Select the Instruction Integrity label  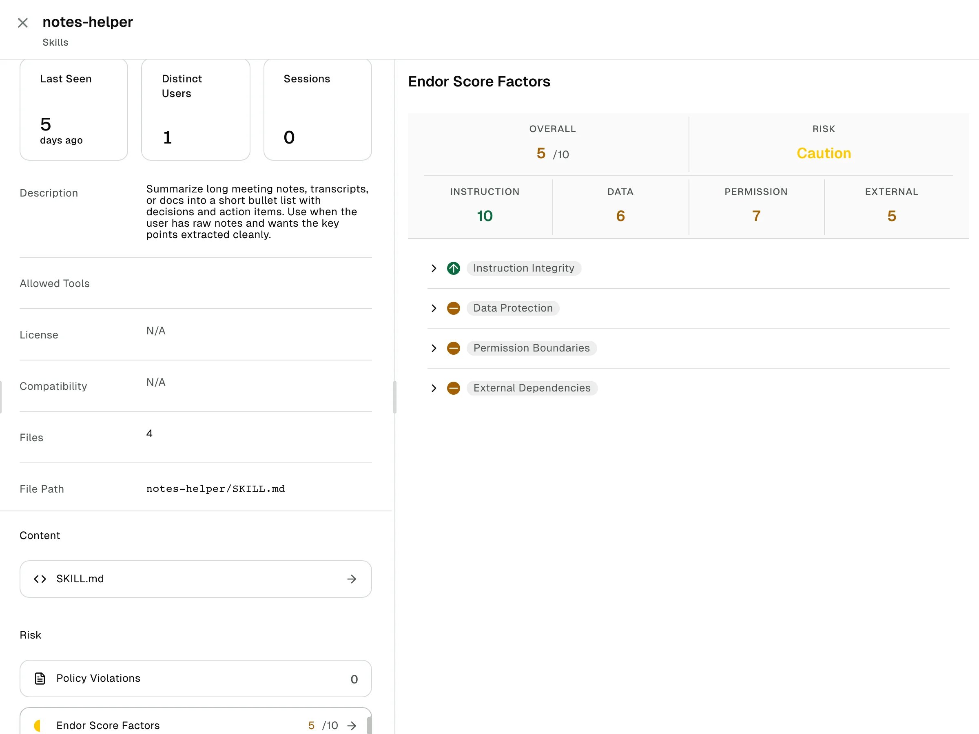tap(524, 268)
